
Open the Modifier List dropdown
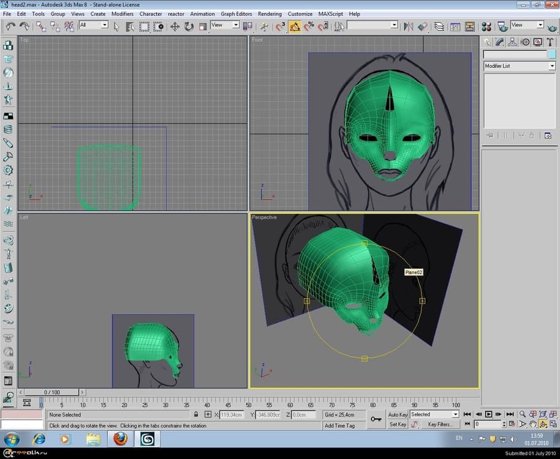click(x=519, y=65)
